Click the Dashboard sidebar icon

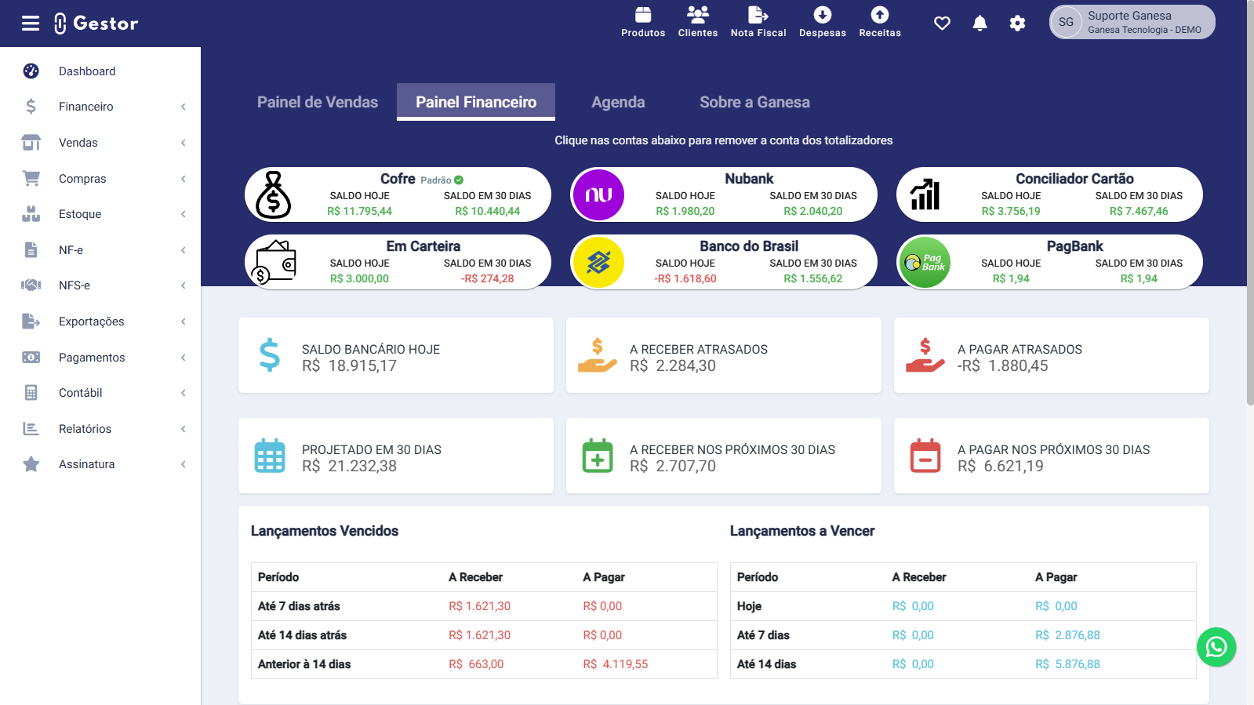click(31, 71)
